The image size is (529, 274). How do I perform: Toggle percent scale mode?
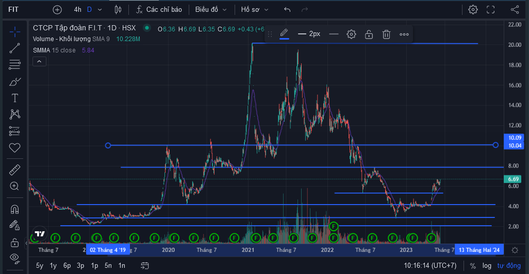point(473,266)
